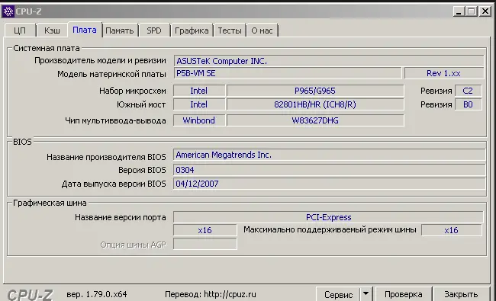Viewport: 496px width, 301px height.
Task: Click American Megatrends Inc. BIOS field
Action: pos(329,155)
